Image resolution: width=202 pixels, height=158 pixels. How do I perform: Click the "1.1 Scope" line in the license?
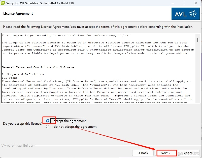click(x=10, y=78)
